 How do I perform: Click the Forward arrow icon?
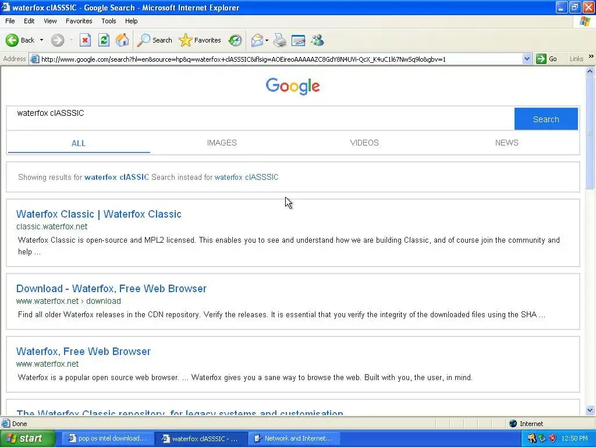coord(58,40)
